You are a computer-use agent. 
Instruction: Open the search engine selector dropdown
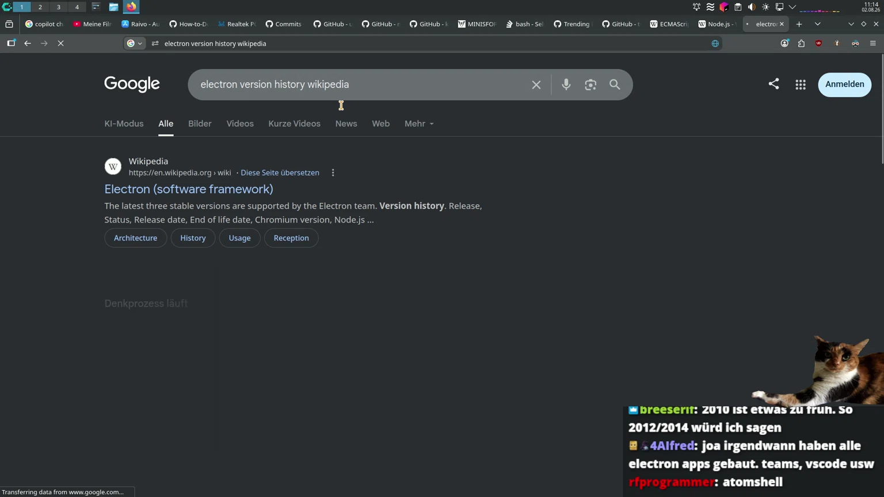(135, 43)
